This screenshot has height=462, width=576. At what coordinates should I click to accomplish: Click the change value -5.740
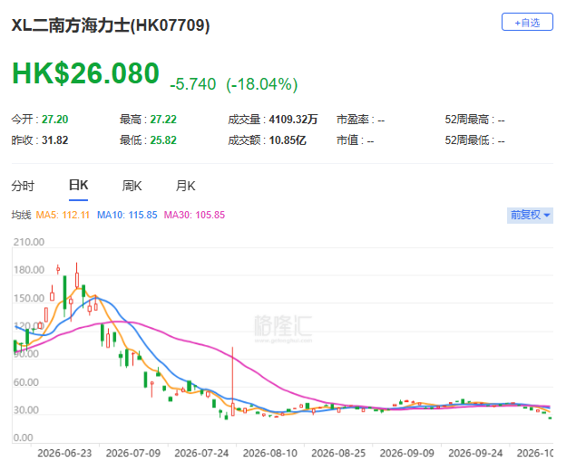click(193, 84)
